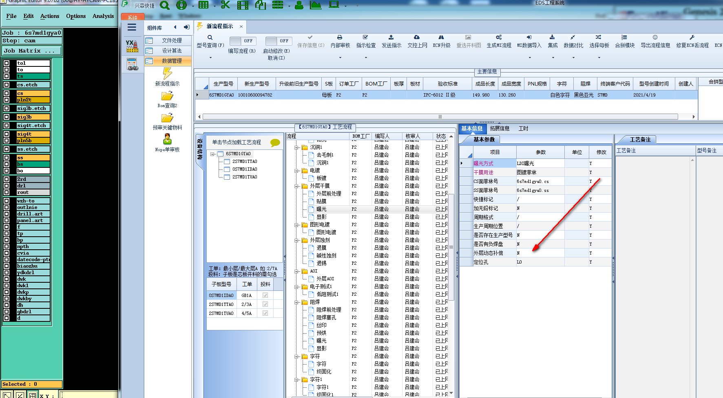Open 新流程指示 lightning shortcut in component panel
Screen dimensions: 723x398
167,73
